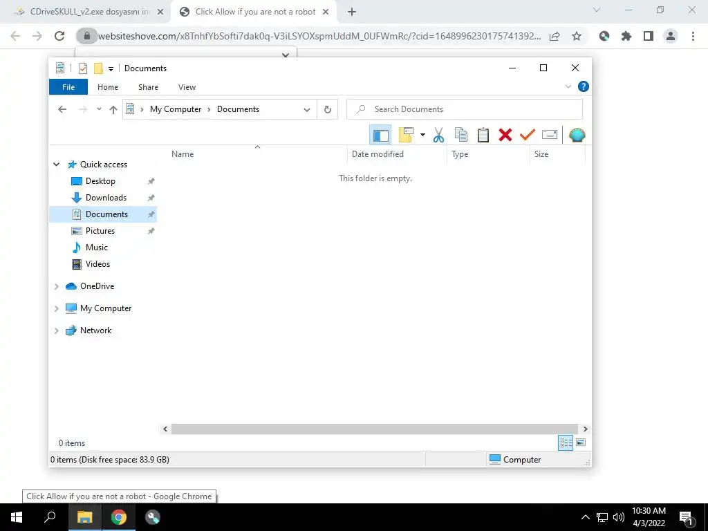708x531 pixels.
Task: Open Chrome three-dot menu
Action: 693,36
